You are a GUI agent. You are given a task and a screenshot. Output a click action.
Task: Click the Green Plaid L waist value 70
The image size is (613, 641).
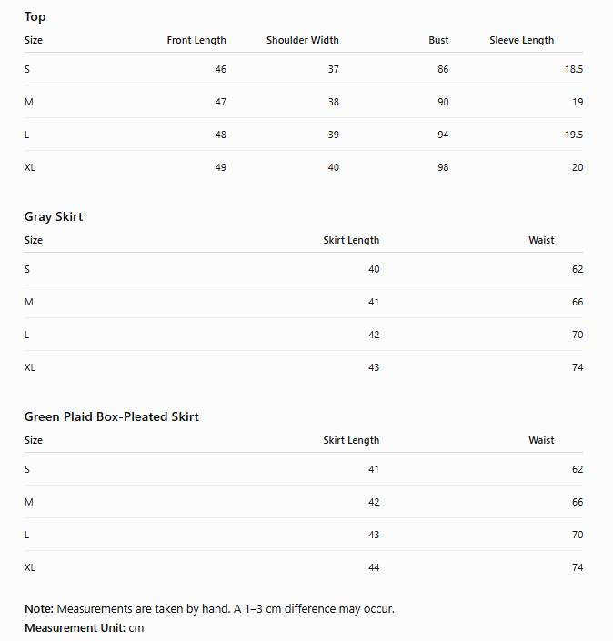(x=578, y=535)
